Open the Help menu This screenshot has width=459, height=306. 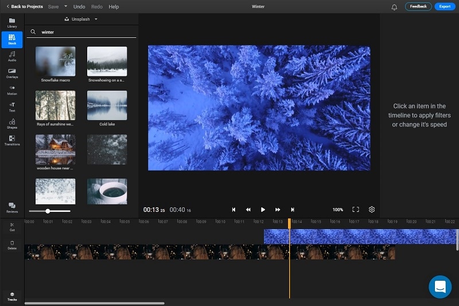pyautogui.click(x=114, y=7)
